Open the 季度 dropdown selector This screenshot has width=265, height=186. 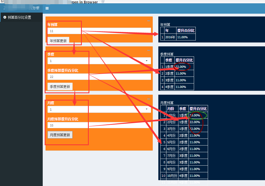99,61
